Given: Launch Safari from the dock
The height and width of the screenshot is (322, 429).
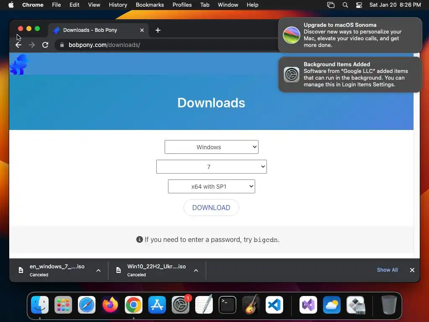Looking at the screenshot, I should tap(87, 305).
